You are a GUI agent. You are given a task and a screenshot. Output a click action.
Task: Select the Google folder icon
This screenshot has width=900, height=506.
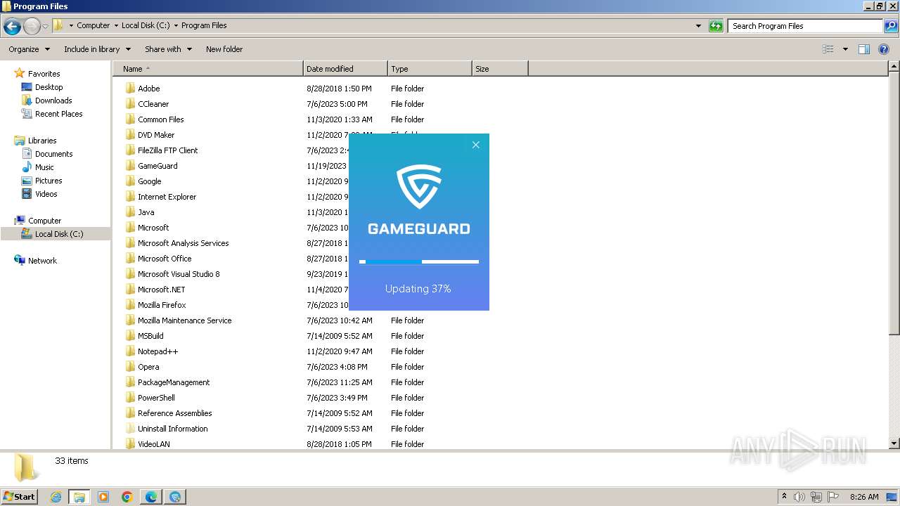click(x=131, y=181)
